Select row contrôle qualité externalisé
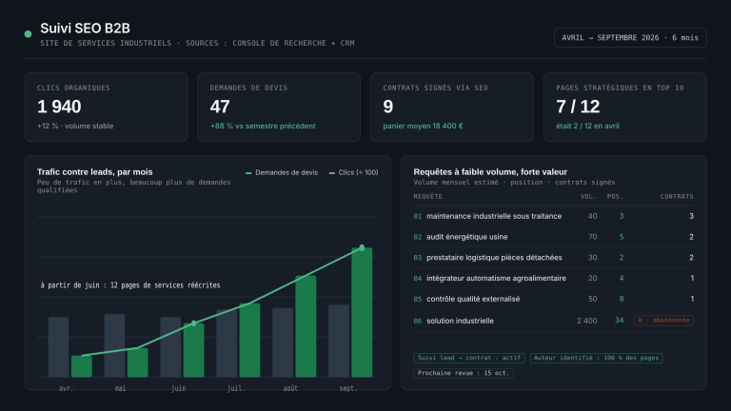 pos(553,299)
